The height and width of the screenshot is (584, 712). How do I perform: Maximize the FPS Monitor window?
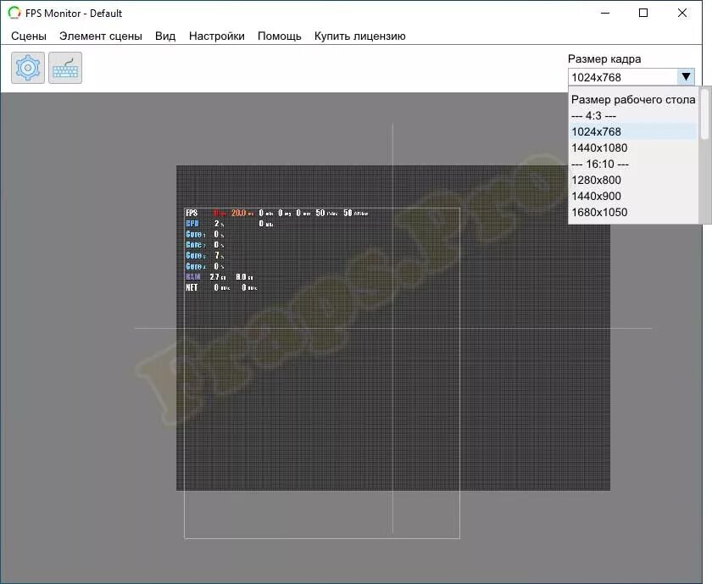coord(643,14)
